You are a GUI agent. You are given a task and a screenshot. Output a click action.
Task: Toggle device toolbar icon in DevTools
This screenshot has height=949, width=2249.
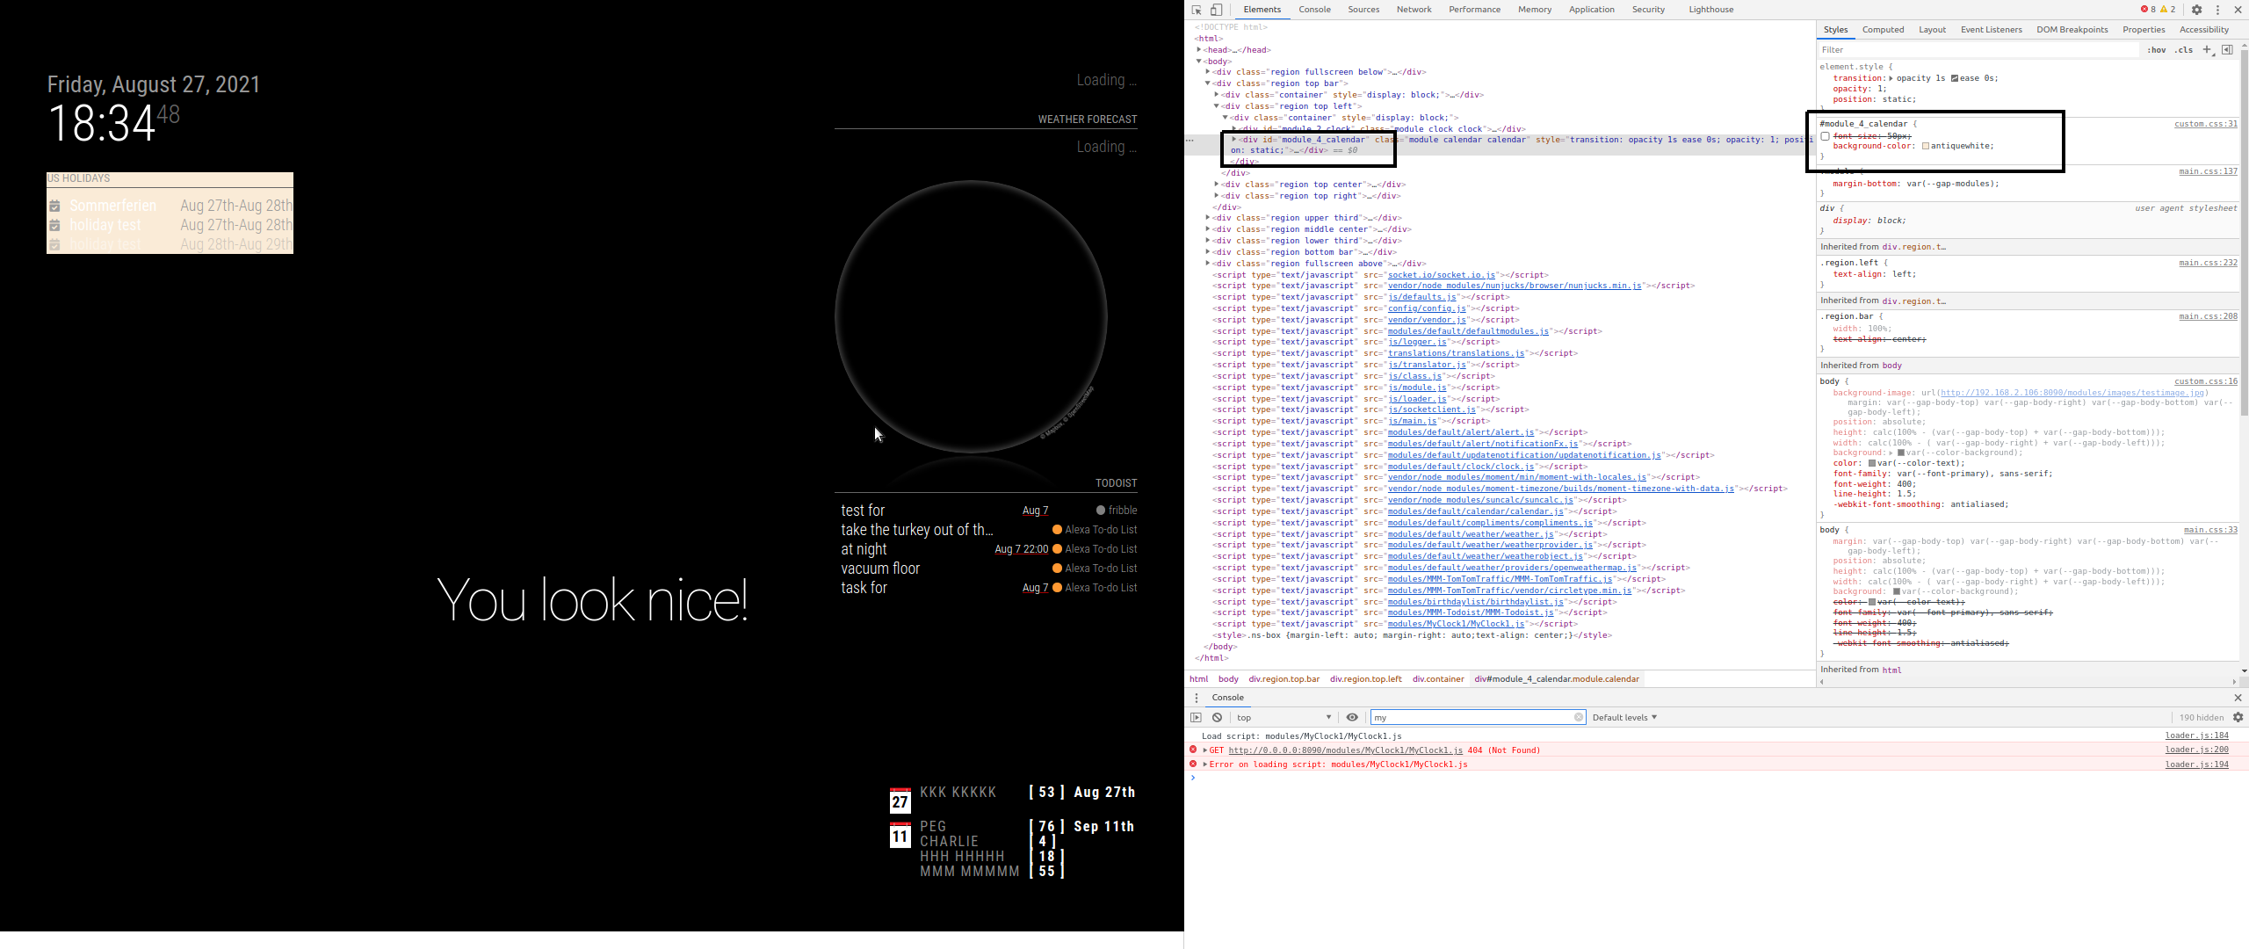click(1217, 10)
